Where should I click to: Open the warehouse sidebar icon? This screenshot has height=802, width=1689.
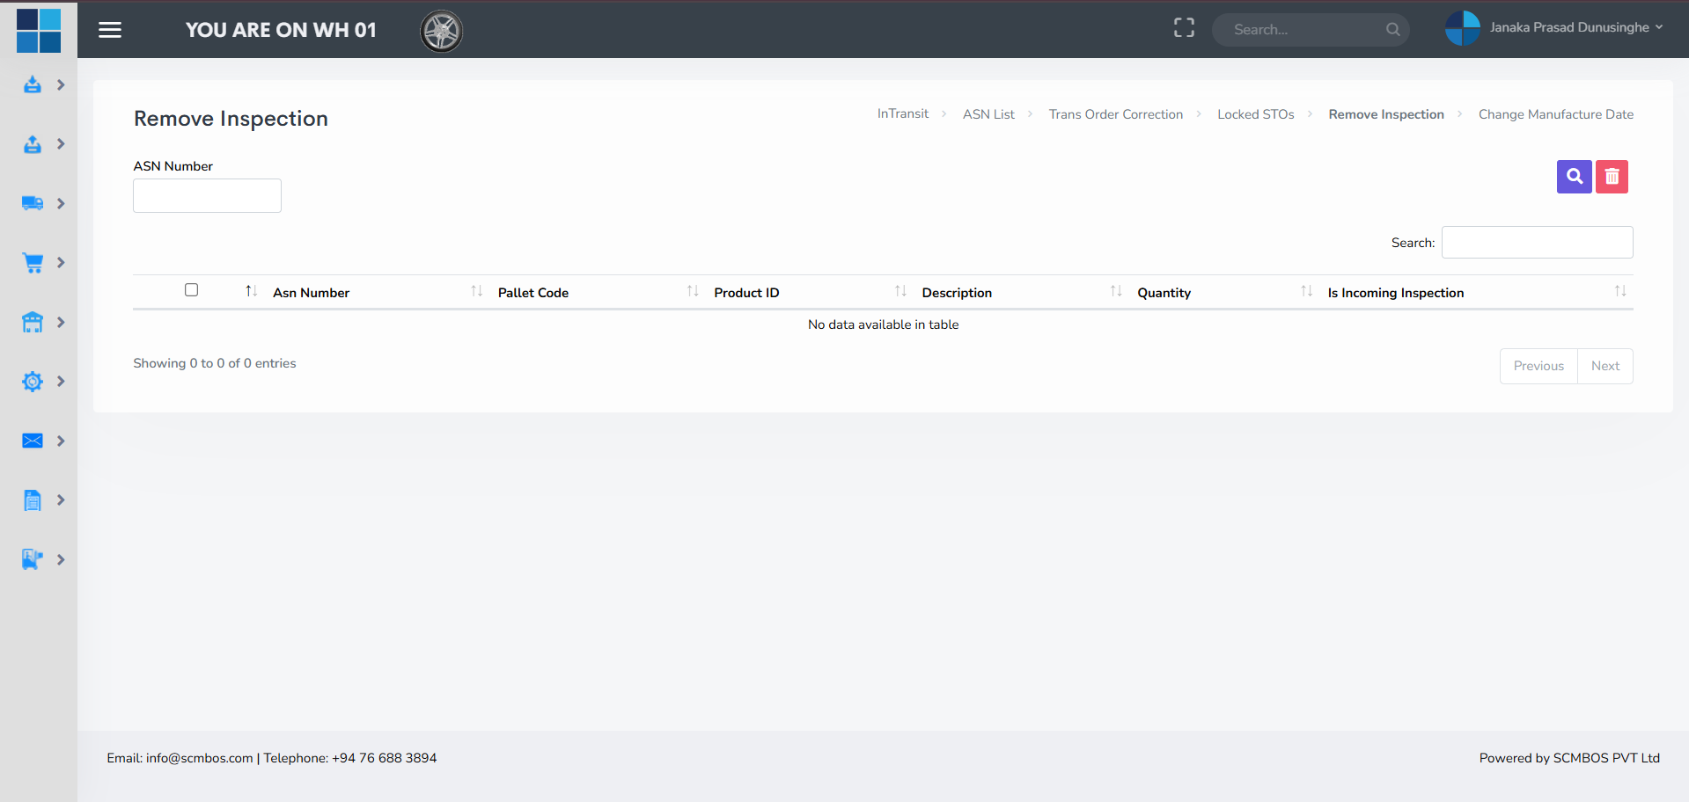click(x=33, y=323)
